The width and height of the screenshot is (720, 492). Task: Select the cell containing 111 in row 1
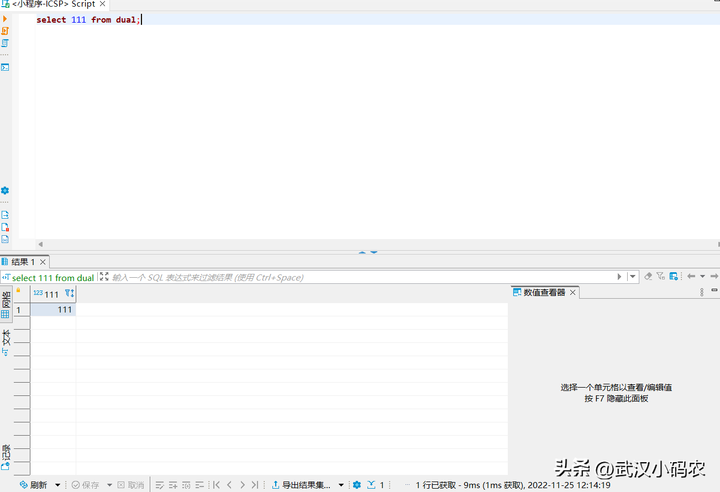53,310
